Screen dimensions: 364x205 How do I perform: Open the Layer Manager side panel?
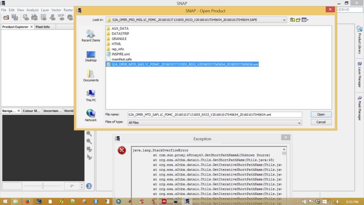[359, 74]
